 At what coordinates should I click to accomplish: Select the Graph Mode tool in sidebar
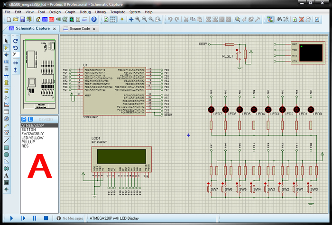click(6, 104)
